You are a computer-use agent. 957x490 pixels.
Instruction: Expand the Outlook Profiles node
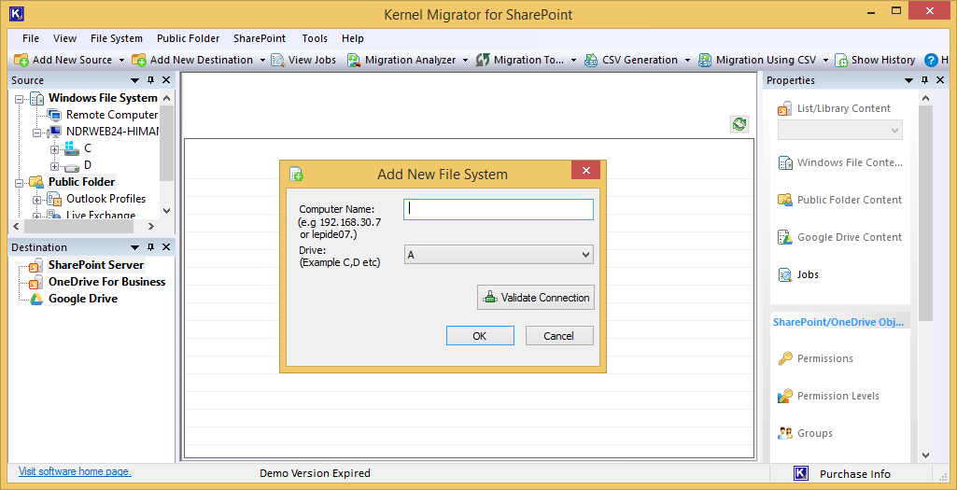click(x=37, y=200)
